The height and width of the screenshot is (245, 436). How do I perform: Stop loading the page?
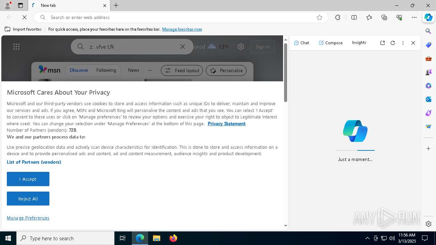pyautogui.click(x=25, y=17)
